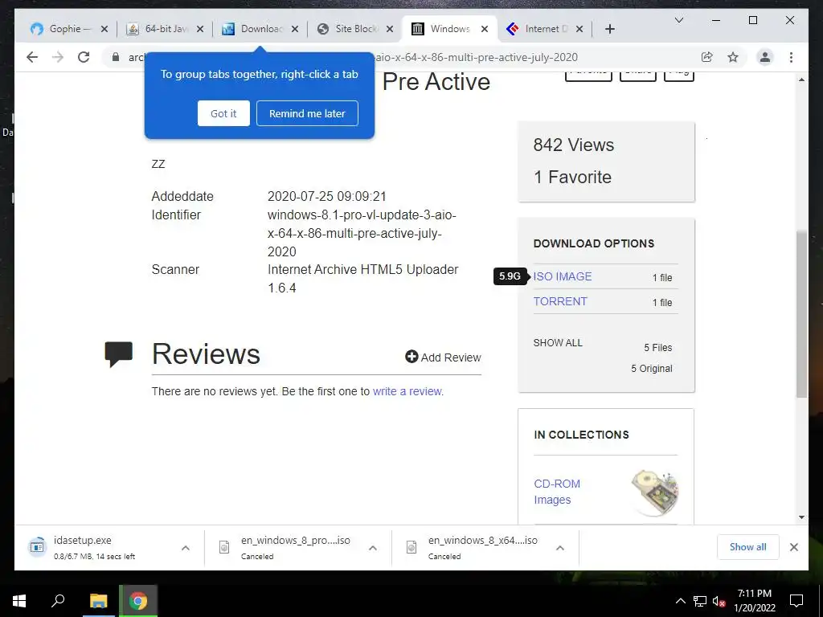Reload the current page
Screen dimensions: 823x617
click(x=84, y=57)
